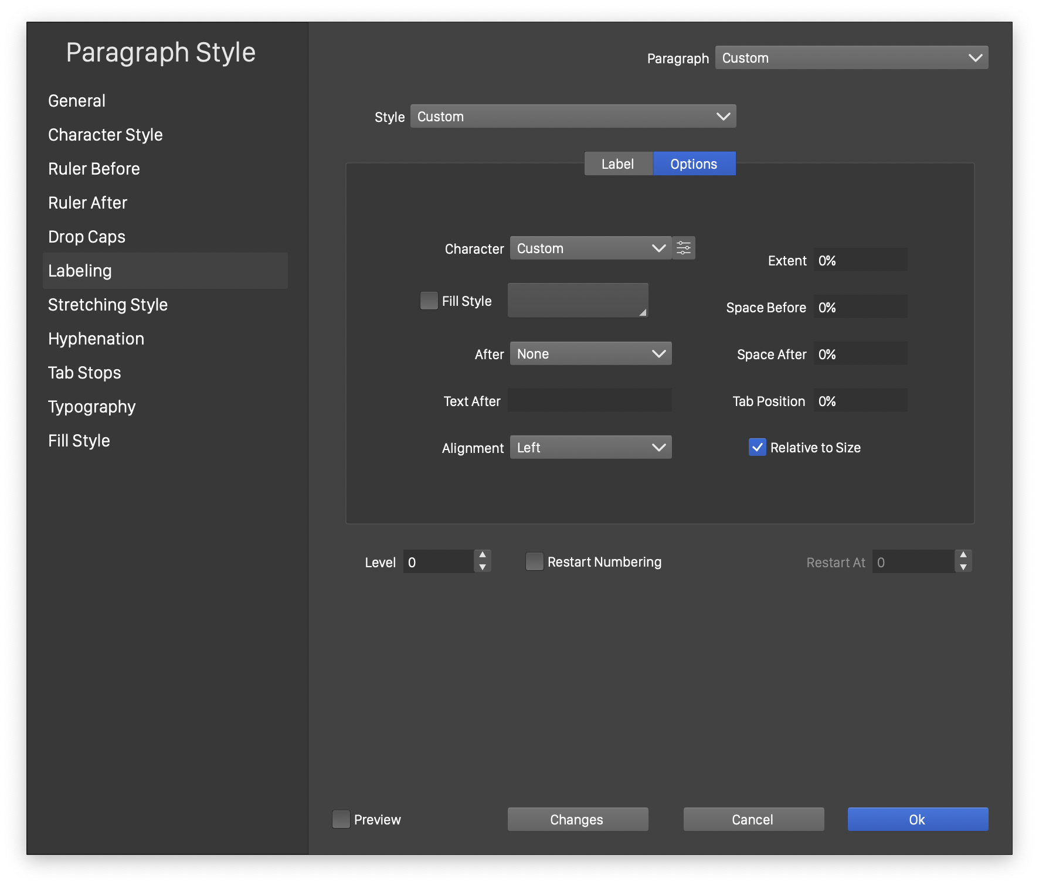1039x886 pixels.
Task: Open Drop Caps section in sidebar
Action: coord(87,237)
